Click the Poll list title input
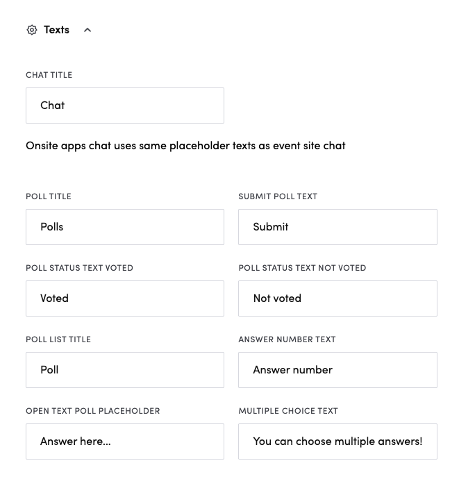Screen dimensions: 459x488 pos(125,370)
